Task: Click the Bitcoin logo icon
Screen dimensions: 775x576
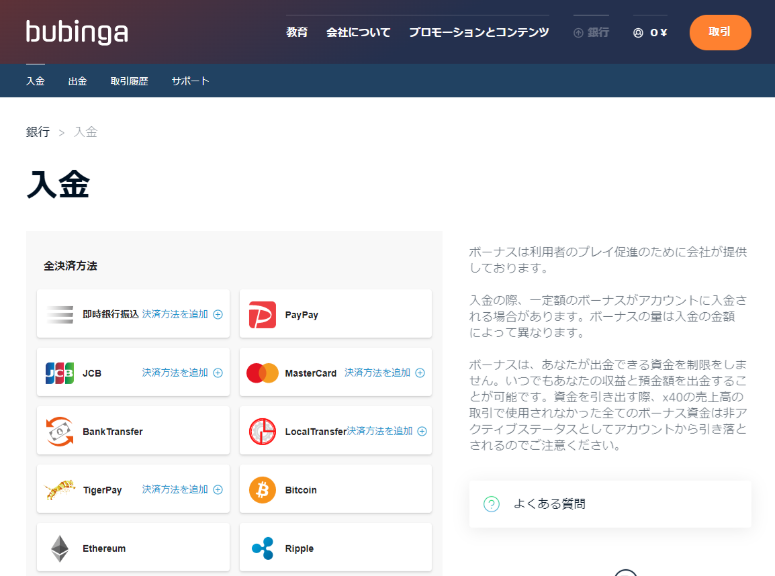Action: 263,489
